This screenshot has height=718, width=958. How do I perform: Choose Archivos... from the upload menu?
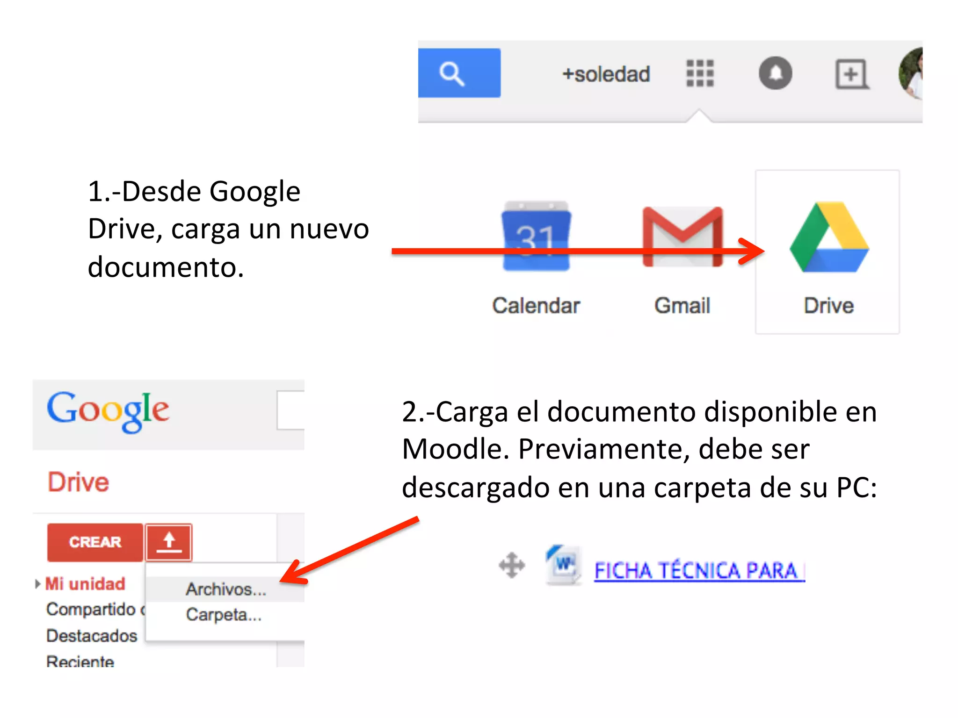226,589
